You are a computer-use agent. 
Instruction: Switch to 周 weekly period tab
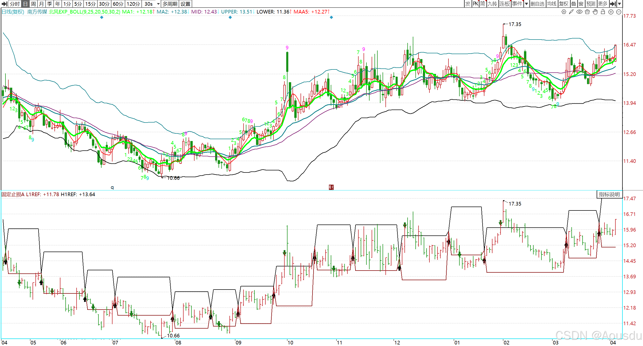[33, 4]
